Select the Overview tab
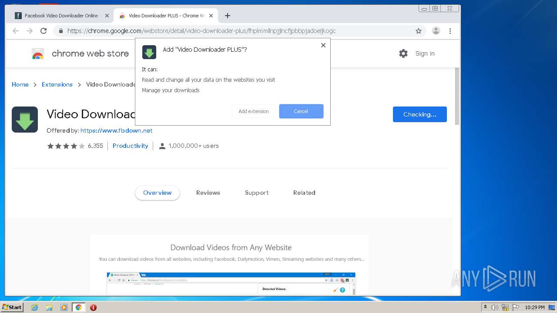Screen dimensions: 557x313 point(158,193)
